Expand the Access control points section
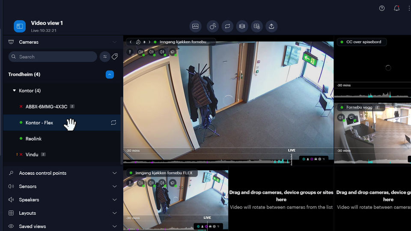The height and width of the screenshot is (231, 411). (x=115, y=173)
